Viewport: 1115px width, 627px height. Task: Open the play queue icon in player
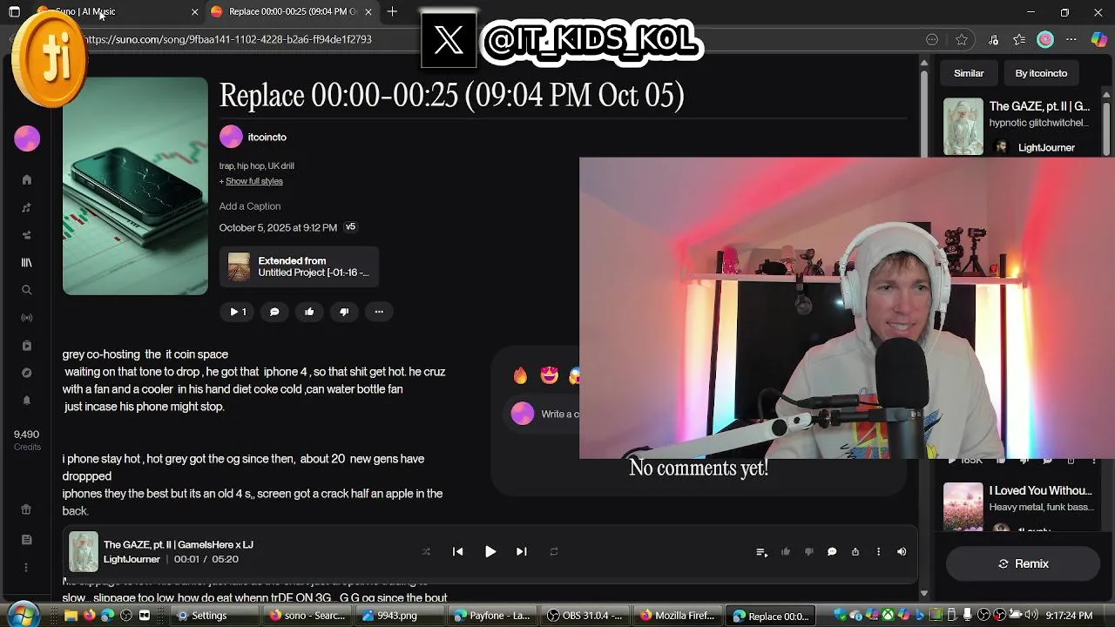(x=761, y=552)
